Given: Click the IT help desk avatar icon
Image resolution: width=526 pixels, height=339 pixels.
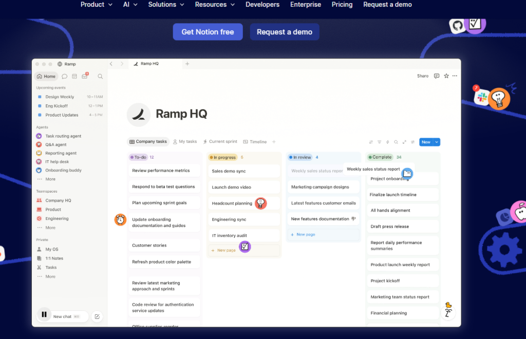Looking at the screenshot, I should (39, 162).
